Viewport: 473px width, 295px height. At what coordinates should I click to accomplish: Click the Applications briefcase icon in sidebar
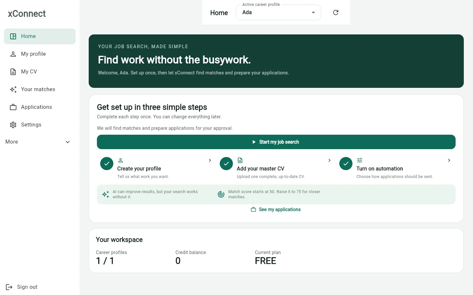pyautogui.click(x=13, y=107)
